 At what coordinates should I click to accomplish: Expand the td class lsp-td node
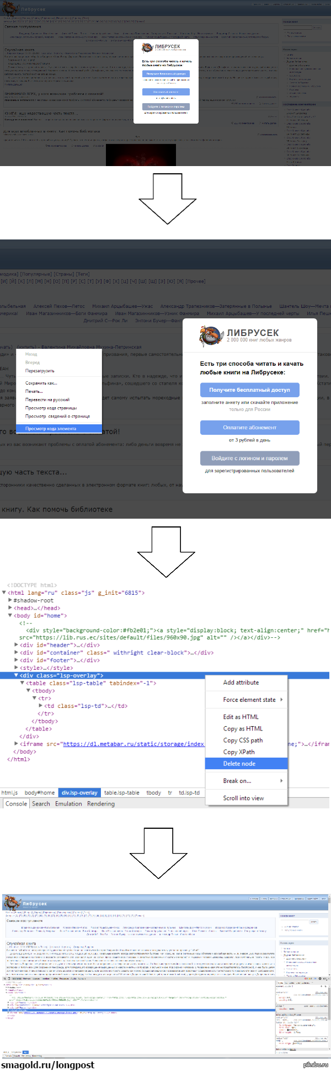[x=40, y=706]
